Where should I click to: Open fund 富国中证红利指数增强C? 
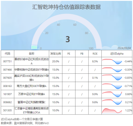point(32,102)
